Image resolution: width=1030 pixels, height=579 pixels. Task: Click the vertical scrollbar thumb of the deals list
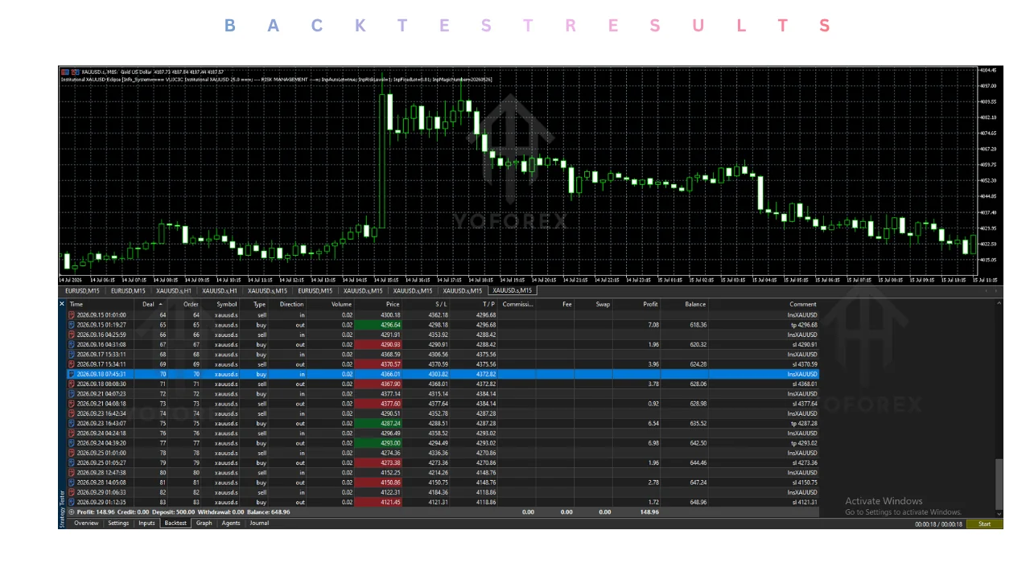tap(999, 482)
